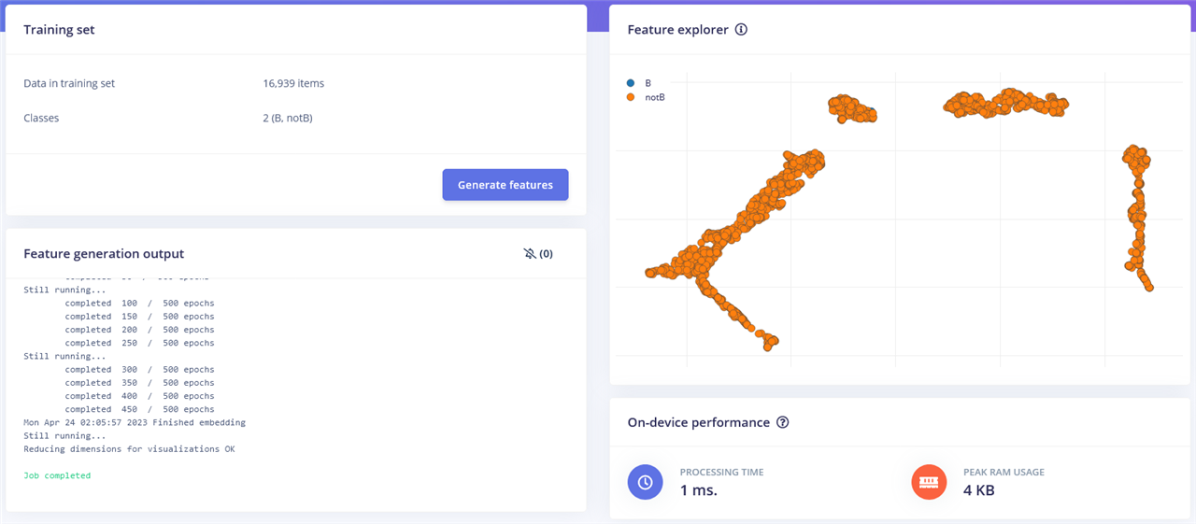The height and width of the screenshot is (524, 1196).
Task: Select the Training set card heading
Action: click(x=59, y=30)
